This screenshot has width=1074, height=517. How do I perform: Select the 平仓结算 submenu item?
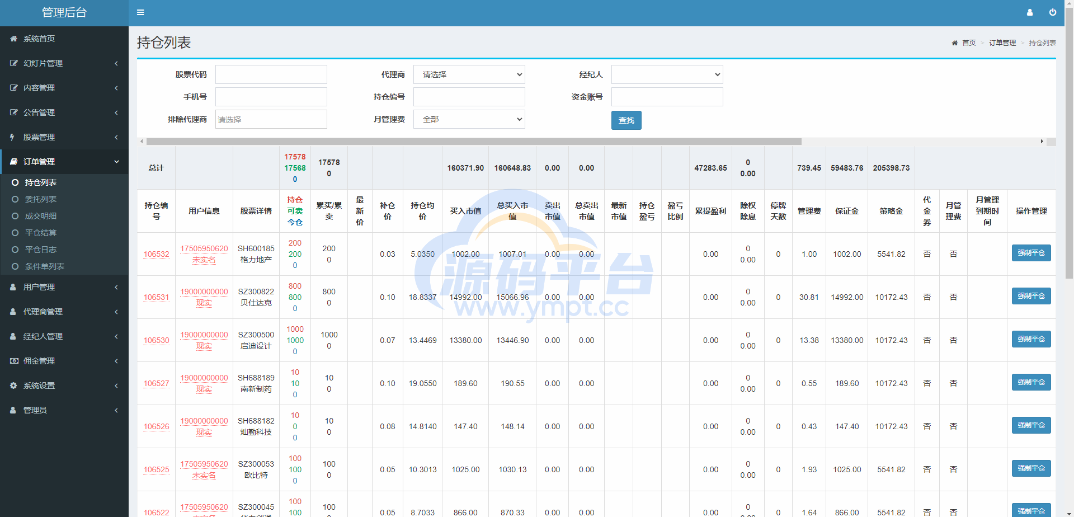tap(40, 233)
